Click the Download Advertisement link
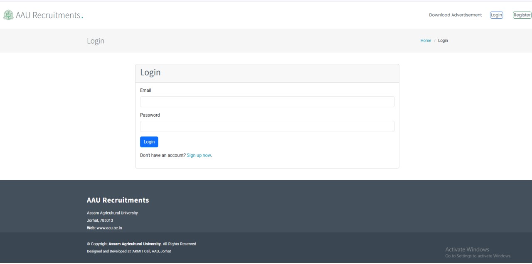Viewport: 532px width, 264px height. coord(455,15)
